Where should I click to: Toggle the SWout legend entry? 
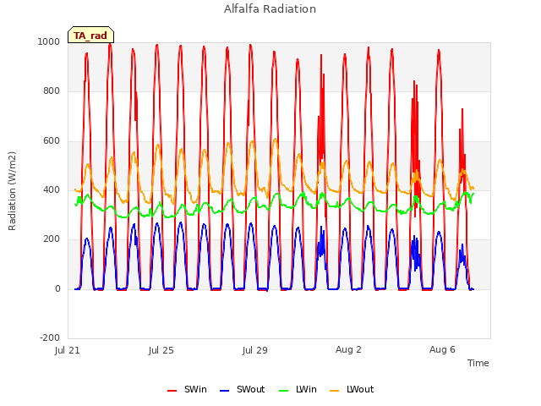(x=243, y=389)
